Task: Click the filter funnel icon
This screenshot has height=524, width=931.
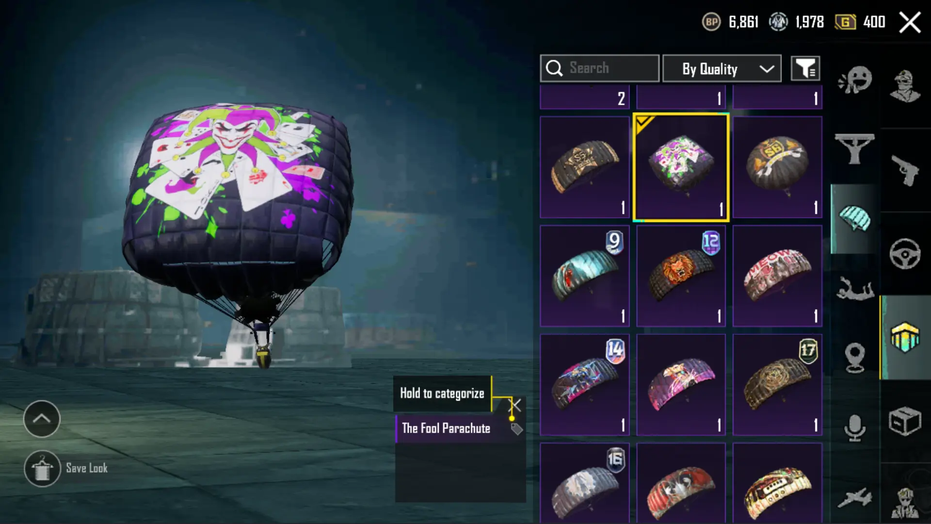Action: (805, 68)
